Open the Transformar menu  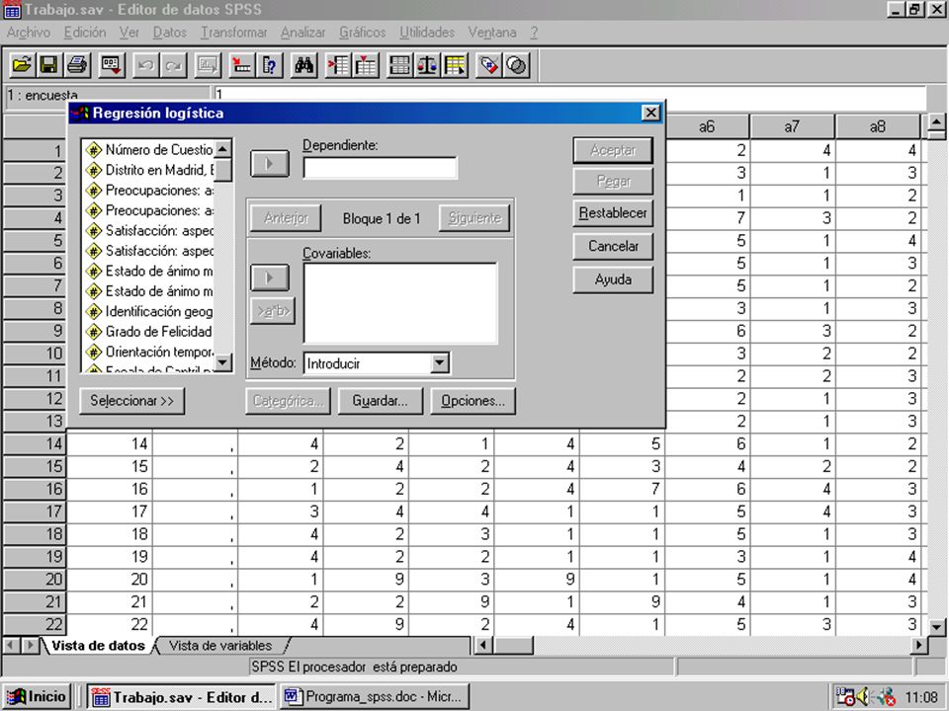[x=233, y=33]
